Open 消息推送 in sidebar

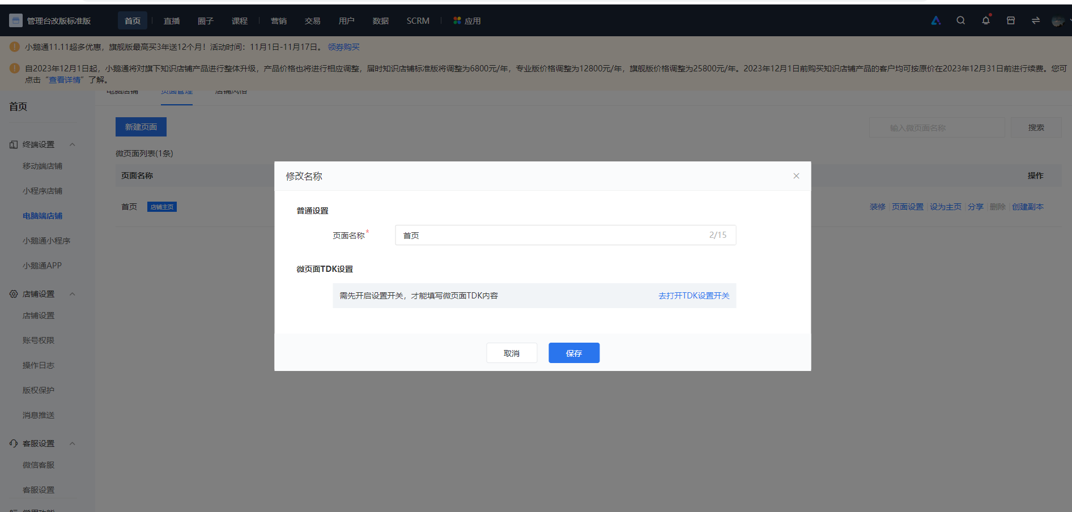pyautogui.click(x=39, y=415)
